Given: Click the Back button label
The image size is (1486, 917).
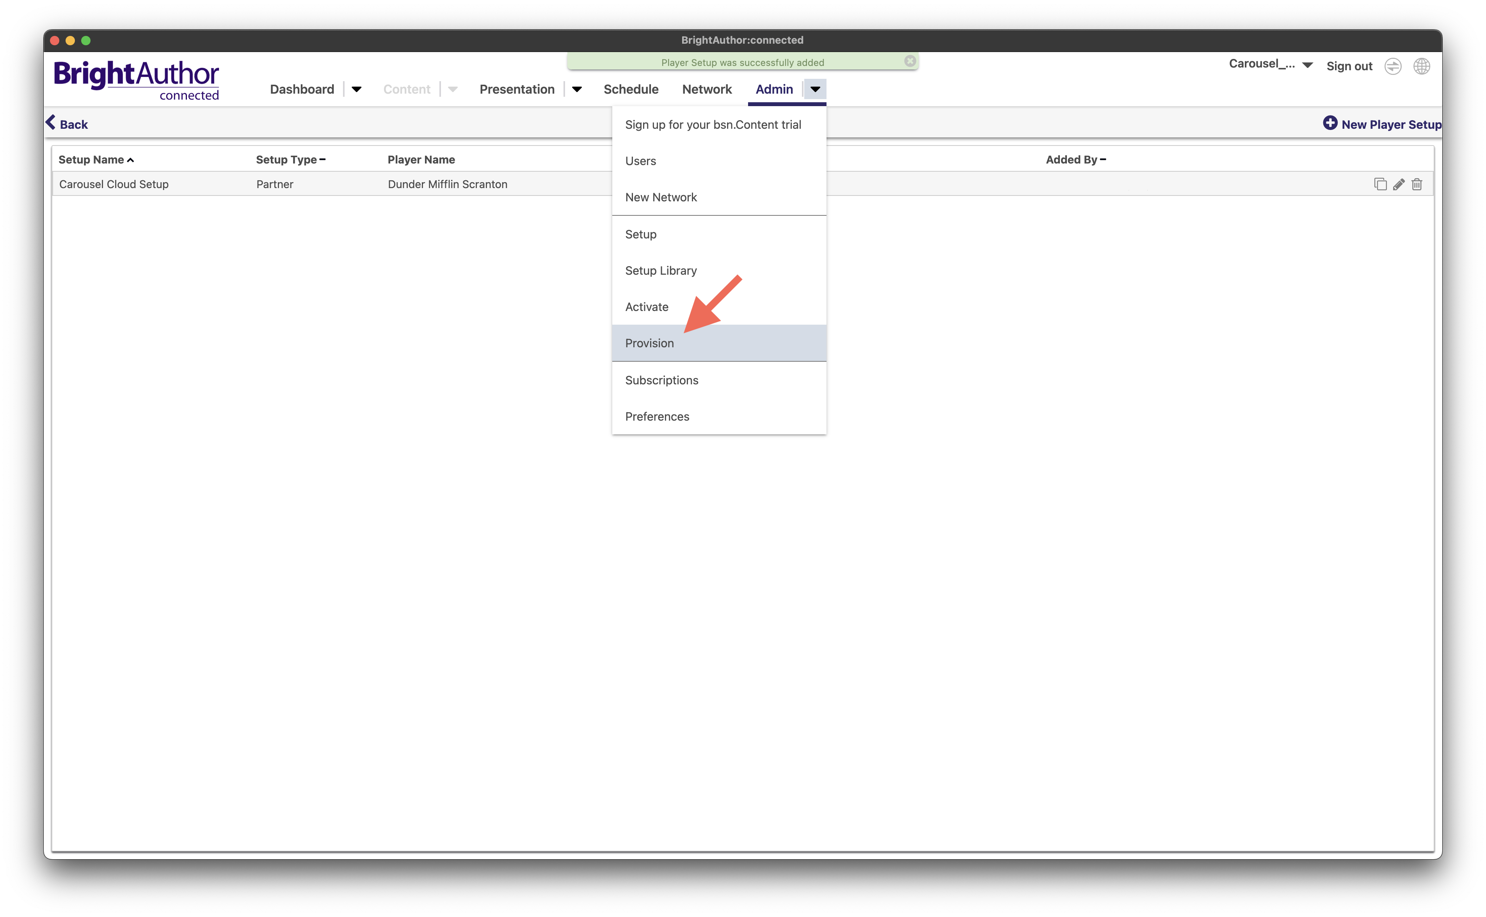Looking at the screenshot, I should click(x=74, y=124).
